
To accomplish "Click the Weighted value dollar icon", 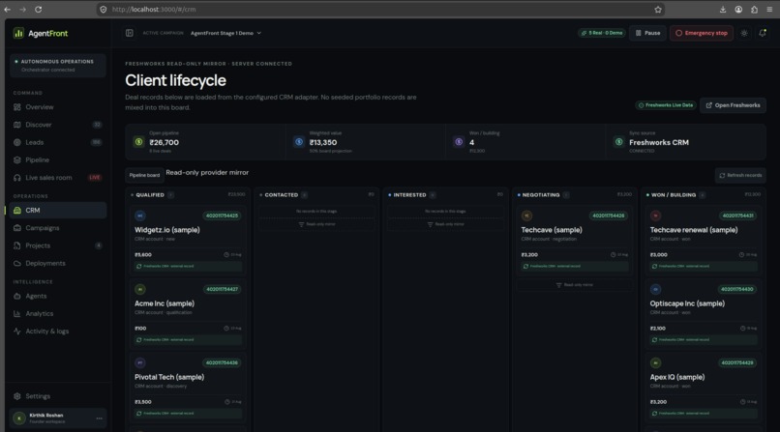I will (x=299, y=142).
